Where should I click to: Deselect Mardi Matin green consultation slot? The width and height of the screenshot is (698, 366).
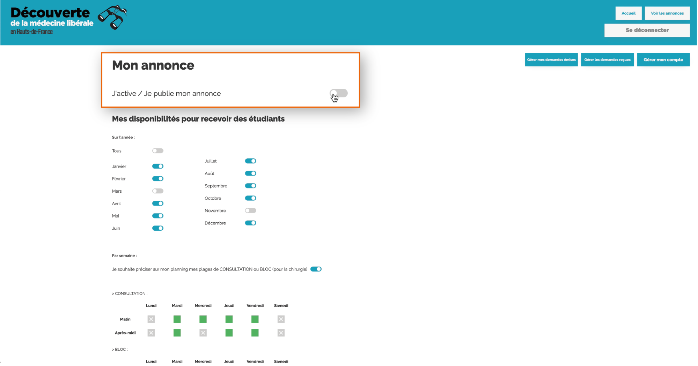click(x=177, y=319)
